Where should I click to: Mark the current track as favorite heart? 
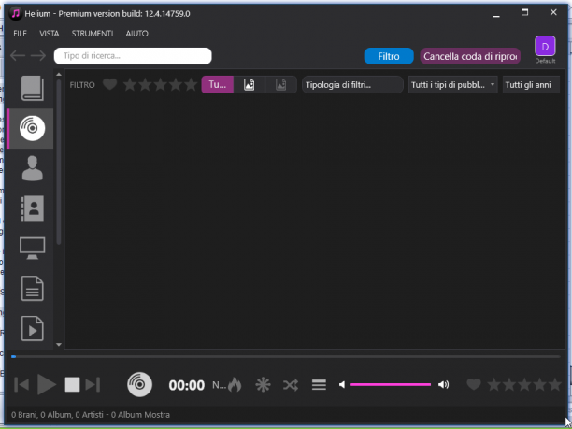[474, 384]
